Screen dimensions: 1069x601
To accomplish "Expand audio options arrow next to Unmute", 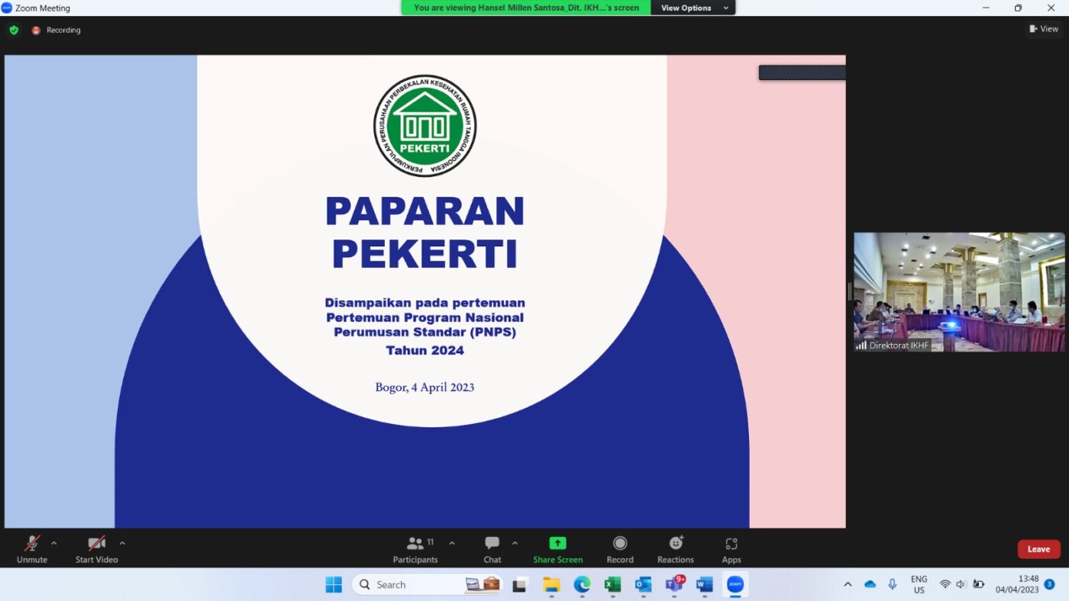I will click(54, 543).
